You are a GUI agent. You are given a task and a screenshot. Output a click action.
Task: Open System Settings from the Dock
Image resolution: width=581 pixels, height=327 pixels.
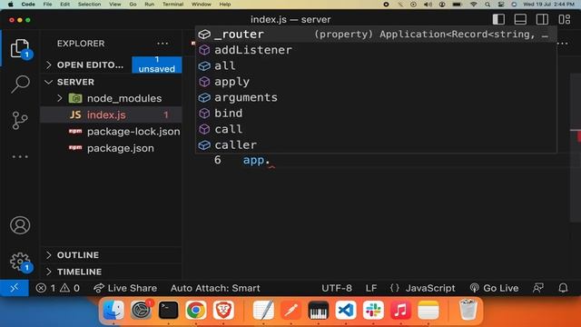click(141, 310)
